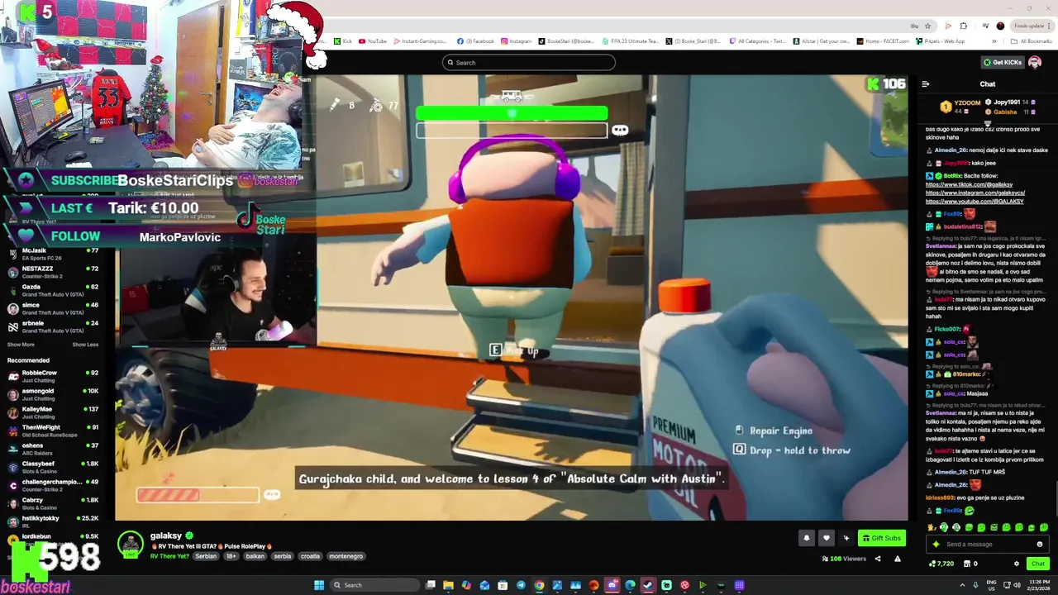Viewport: 1058px width, 595px height.
Task: Open the emoji picker in message box
Action: [1040, 544]
